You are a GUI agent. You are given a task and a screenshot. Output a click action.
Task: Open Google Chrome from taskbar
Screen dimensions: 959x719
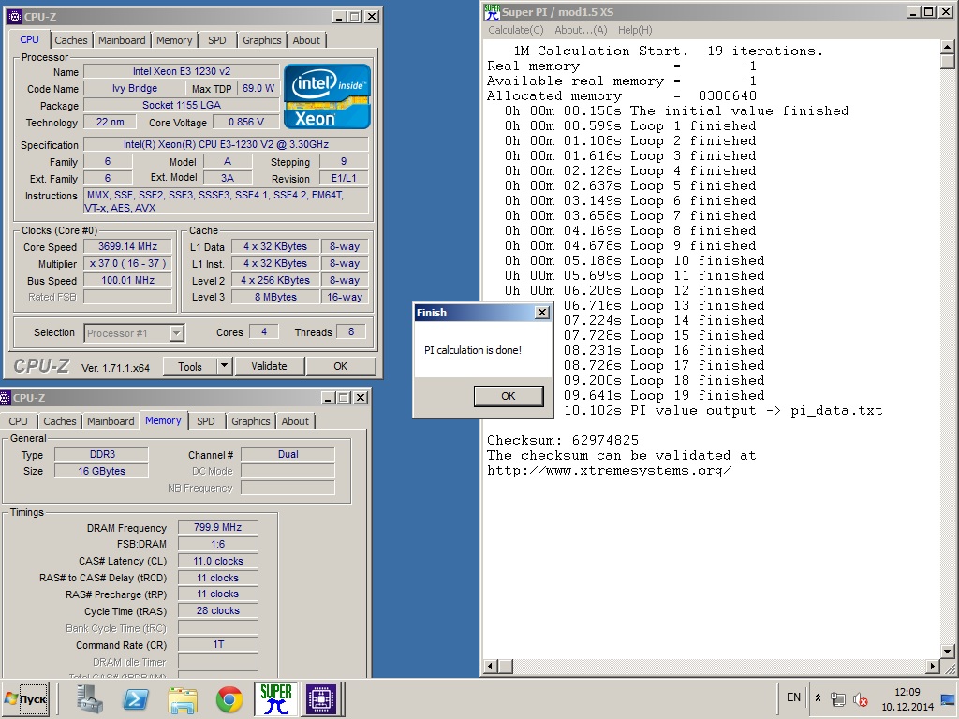[229, 699]
